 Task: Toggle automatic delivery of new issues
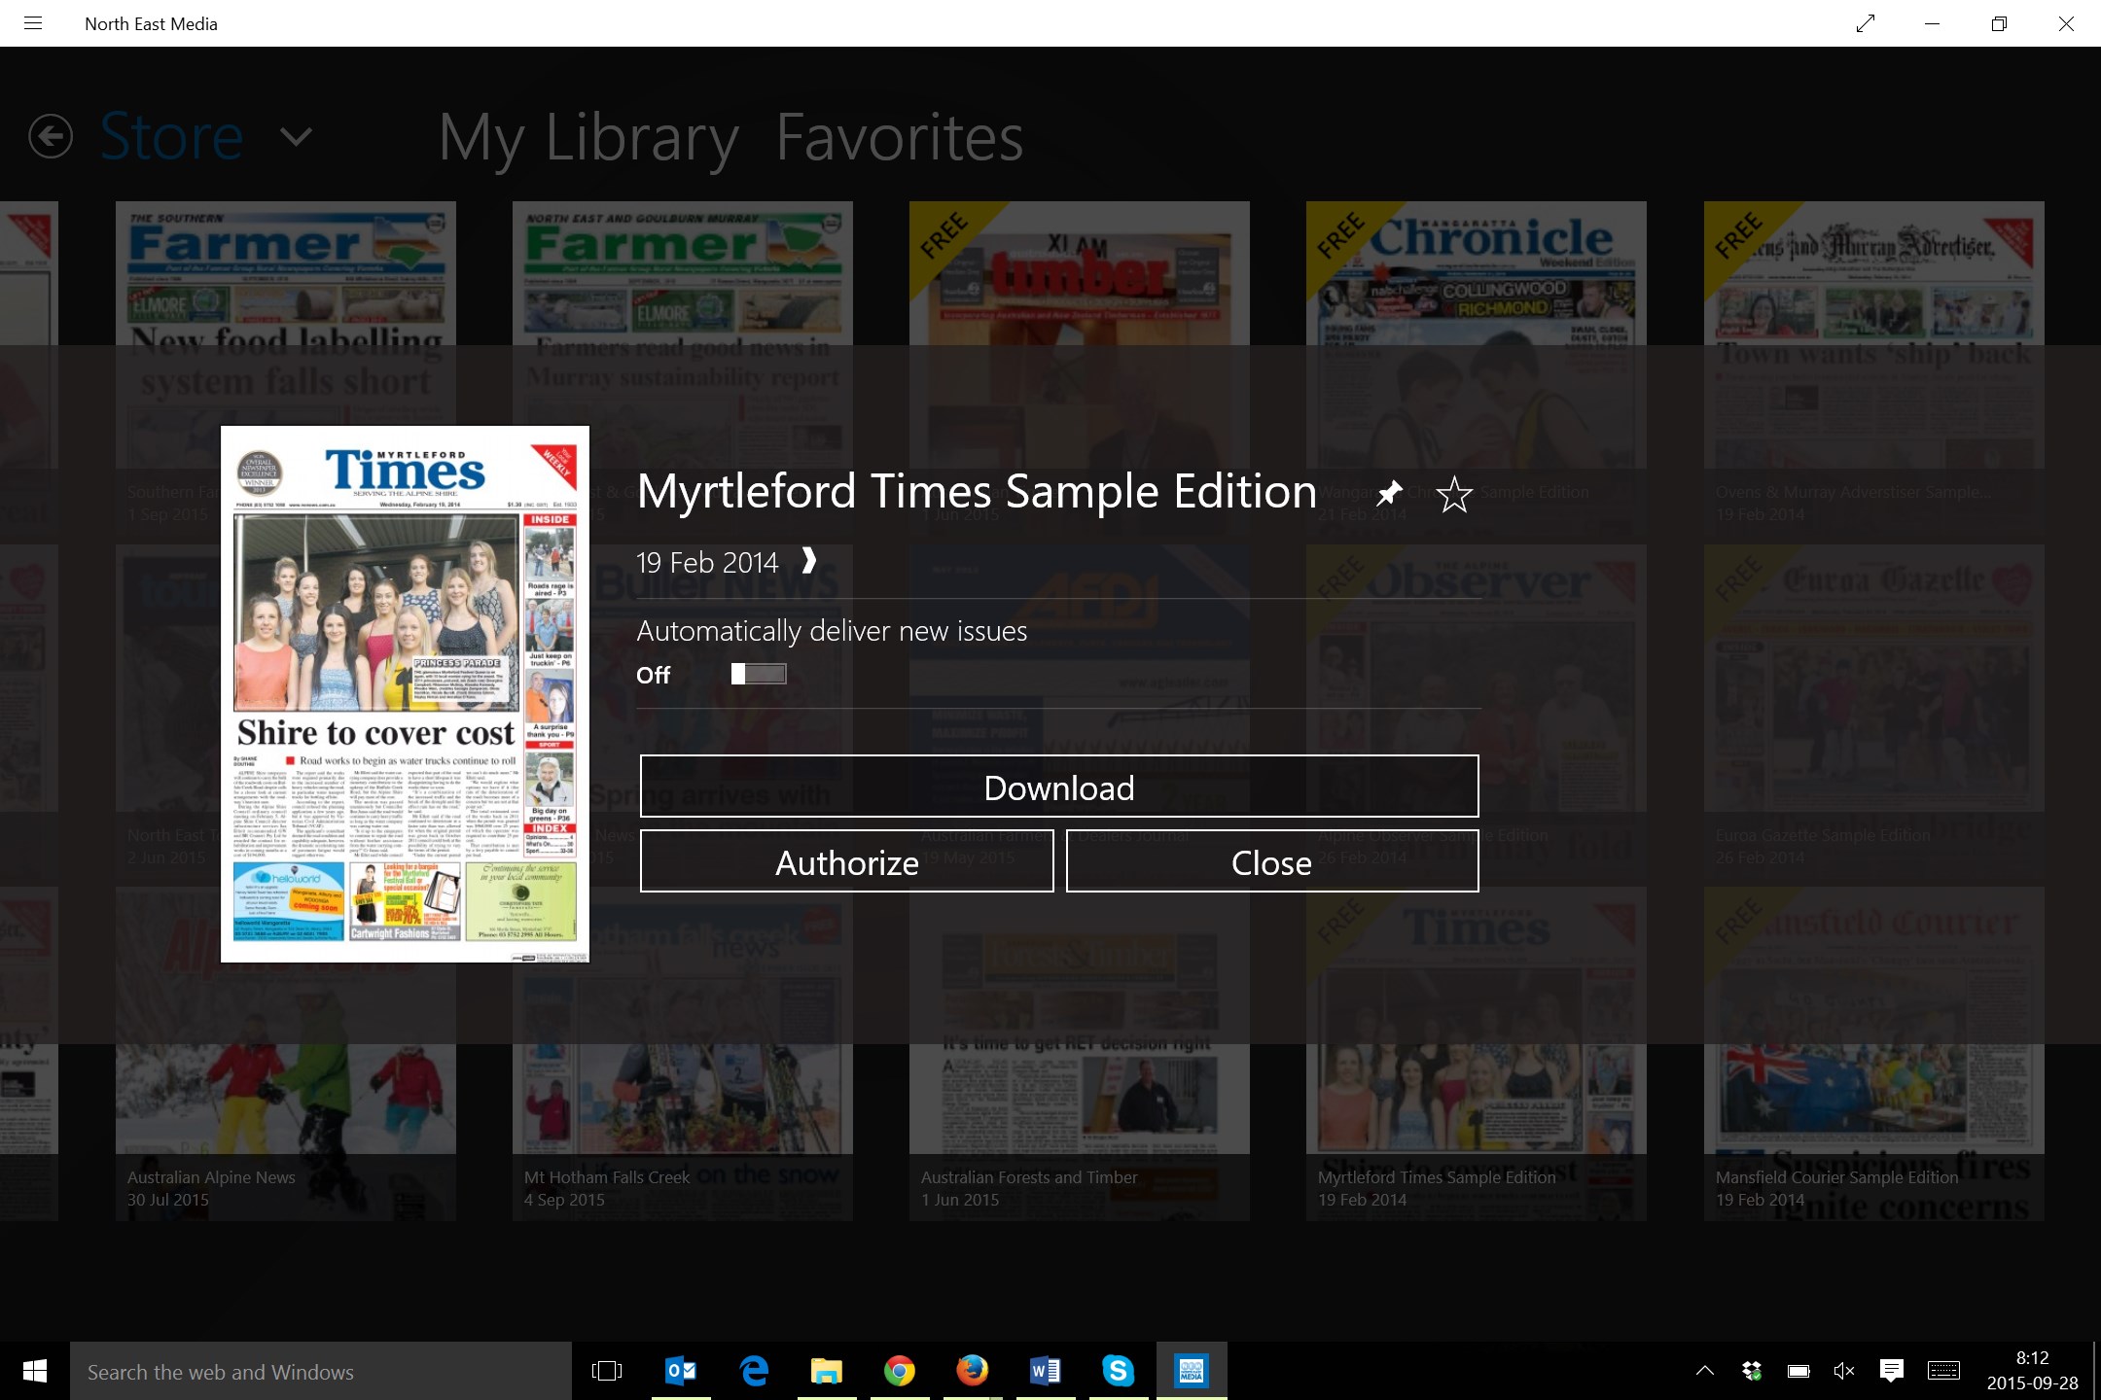tap(759, 674)
